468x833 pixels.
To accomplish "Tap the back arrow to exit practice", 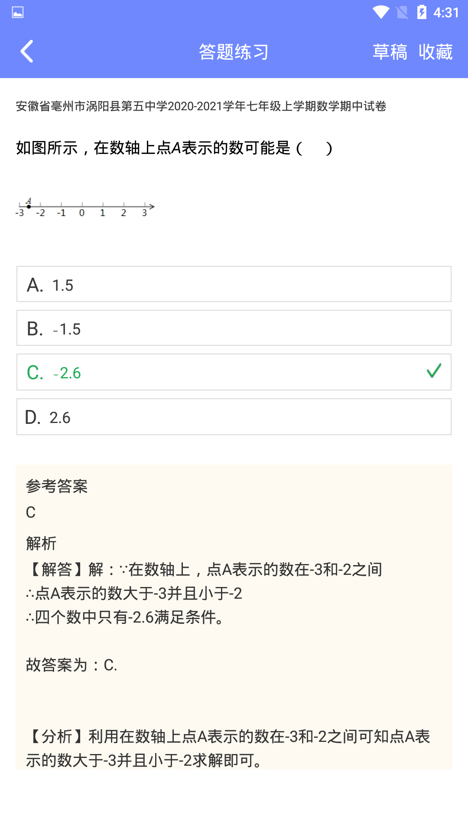I will pyautogui.click(x=27, y=51).
